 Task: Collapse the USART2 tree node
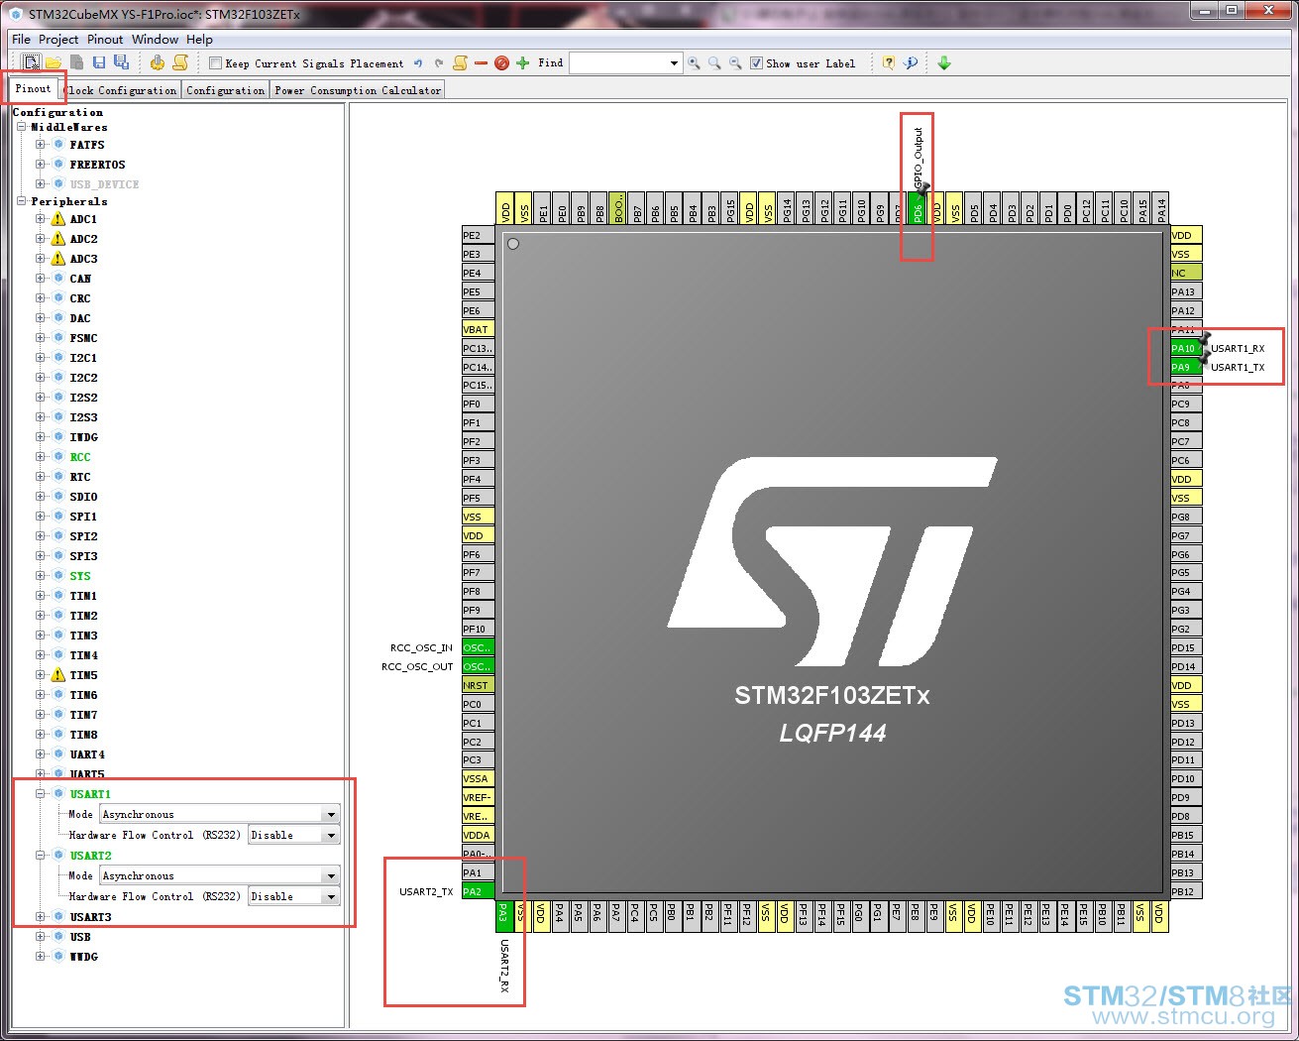tap(41, 856)
